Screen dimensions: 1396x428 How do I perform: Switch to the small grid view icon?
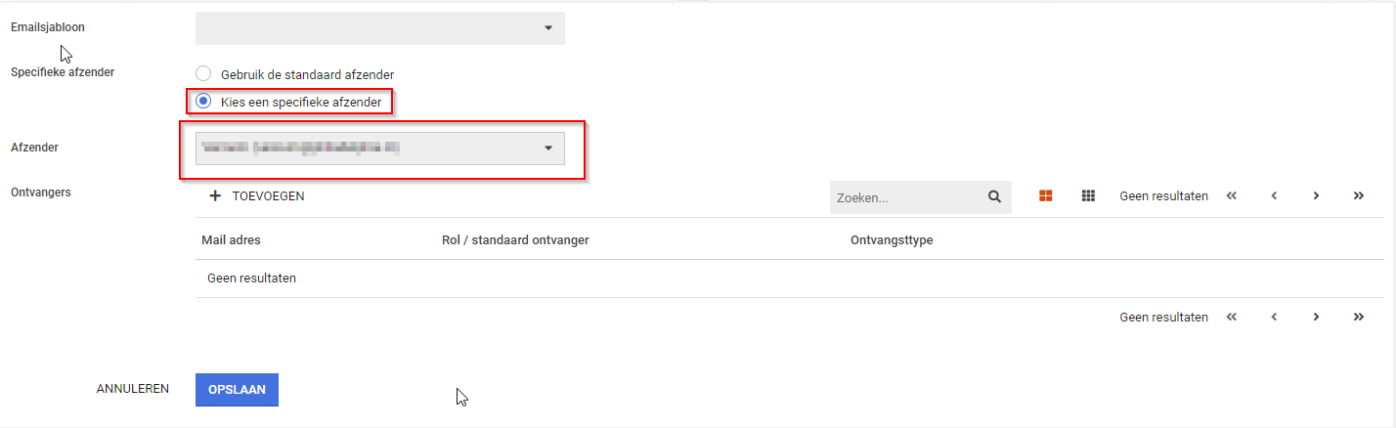pos(1088,196)
